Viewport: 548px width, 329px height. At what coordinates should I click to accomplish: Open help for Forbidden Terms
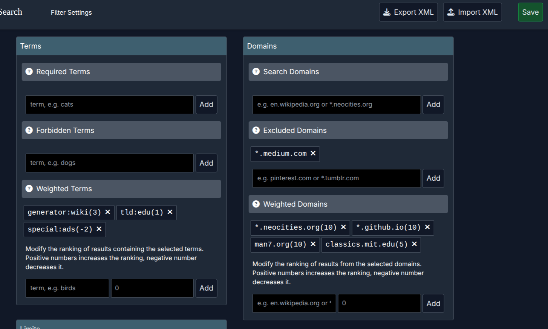[29, 130]
